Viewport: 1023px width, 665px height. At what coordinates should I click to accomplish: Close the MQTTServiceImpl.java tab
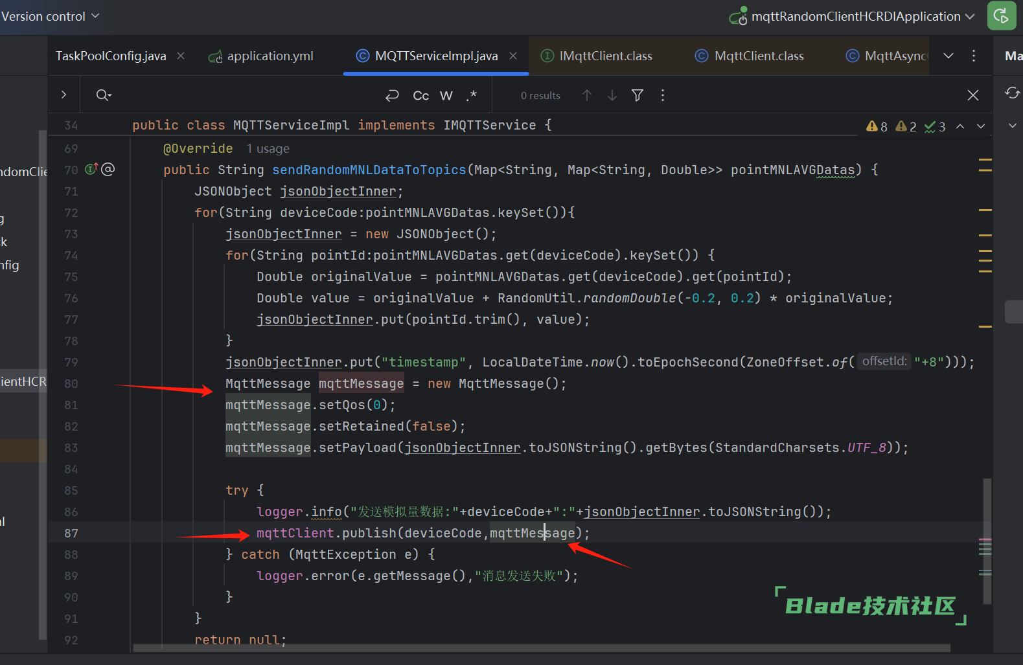pos(513,56)
